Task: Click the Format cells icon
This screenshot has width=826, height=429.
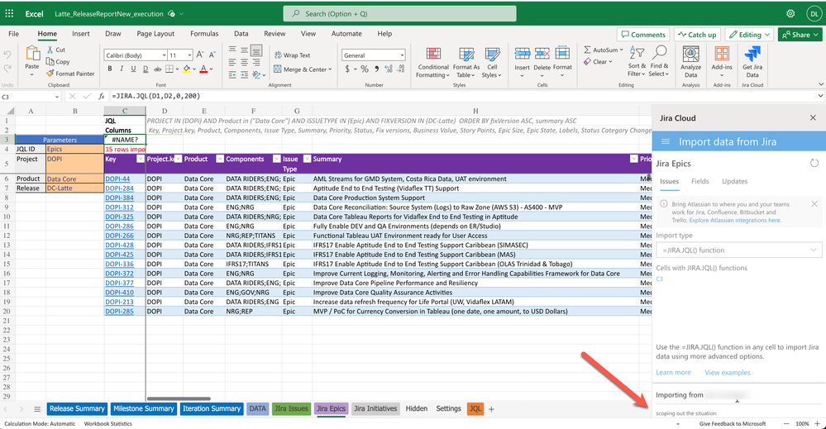Action: pos(562,54)
